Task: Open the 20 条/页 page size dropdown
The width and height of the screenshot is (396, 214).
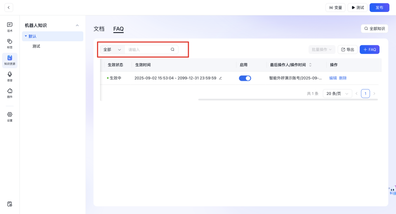Action: (337, 94)
